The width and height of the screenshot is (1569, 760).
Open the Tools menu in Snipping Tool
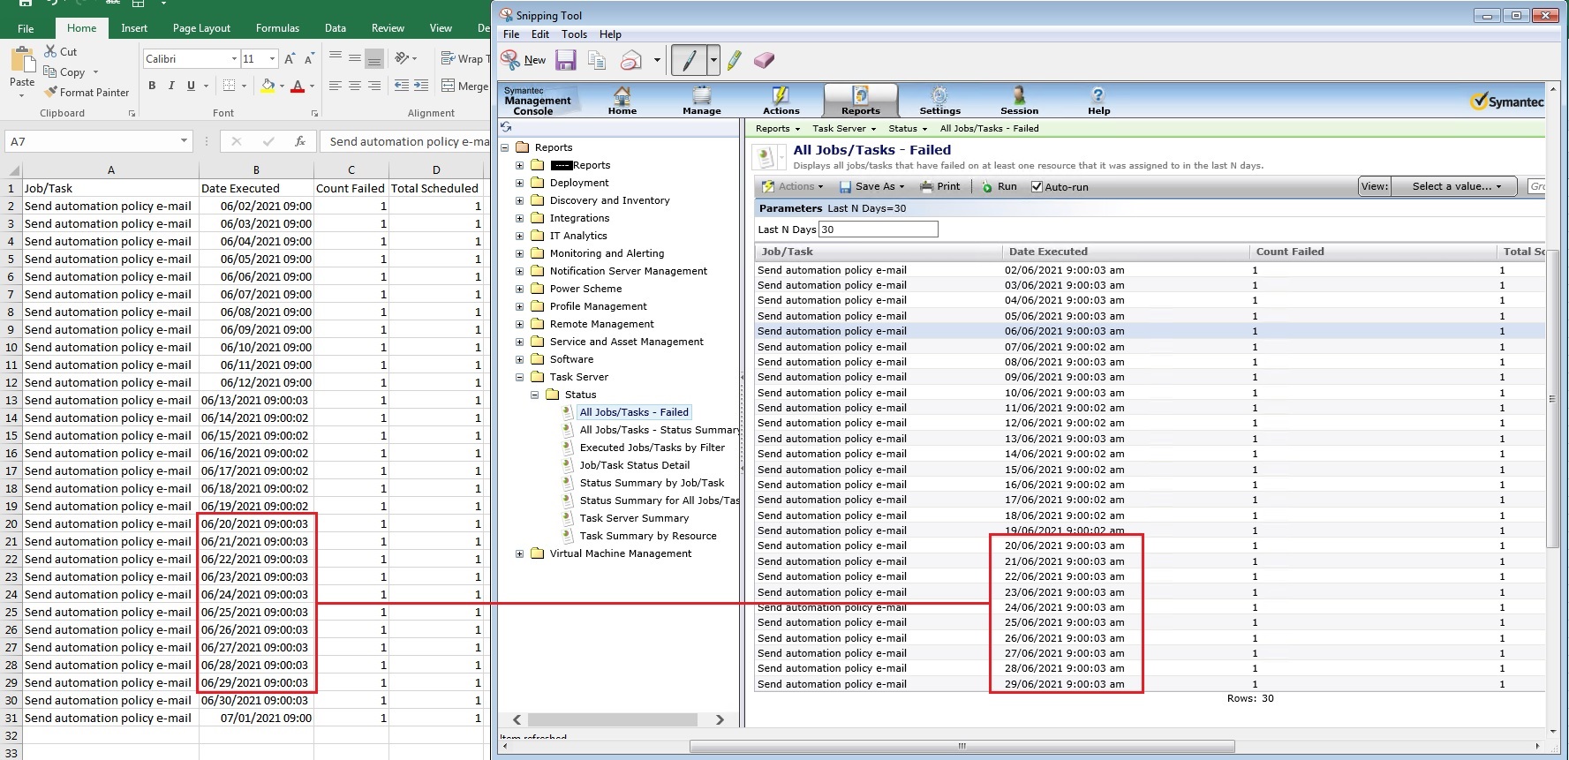pyautogui.click(x=574, y=34)
